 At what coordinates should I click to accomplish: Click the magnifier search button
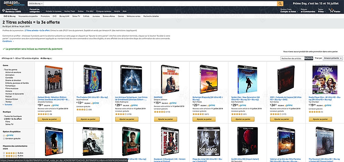pyautogui.click(x=280, y=3)
